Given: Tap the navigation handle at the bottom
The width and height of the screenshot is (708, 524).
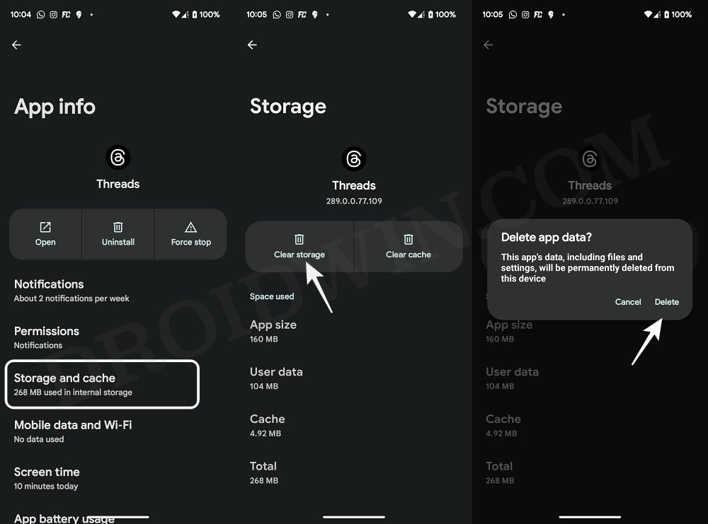Looking at the screenshot, I should (353, 516).
